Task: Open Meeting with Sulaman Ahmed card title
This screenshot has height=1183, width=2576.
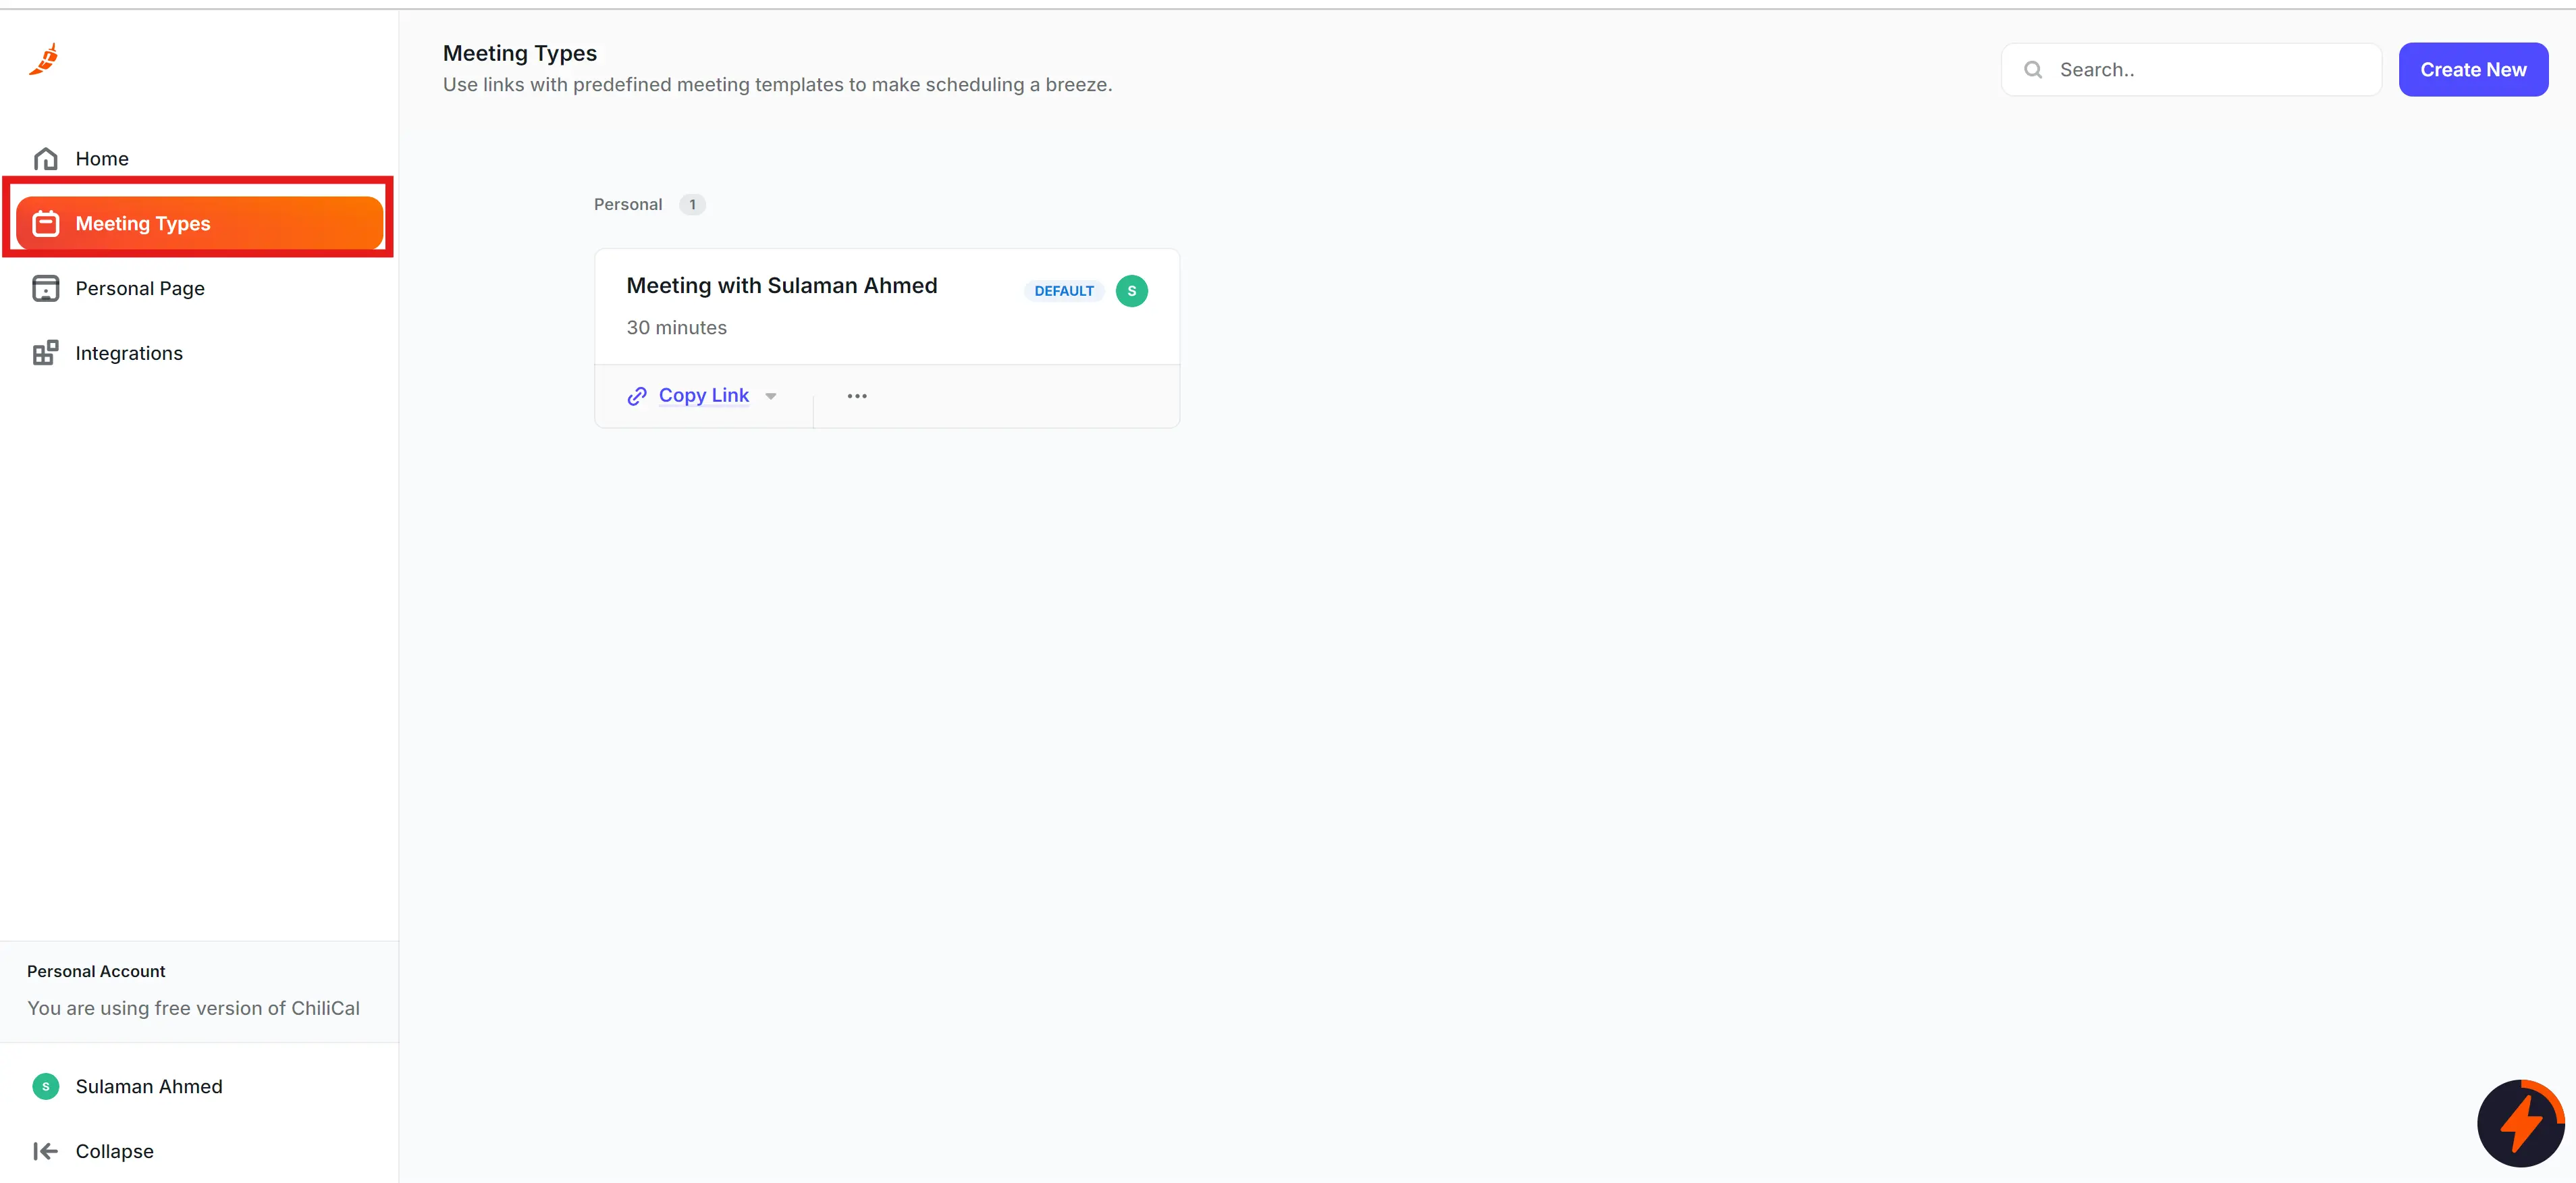Action: 781,286
